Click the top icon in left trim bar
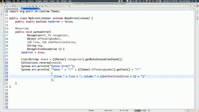199x112 pixels. coord(2,10)
